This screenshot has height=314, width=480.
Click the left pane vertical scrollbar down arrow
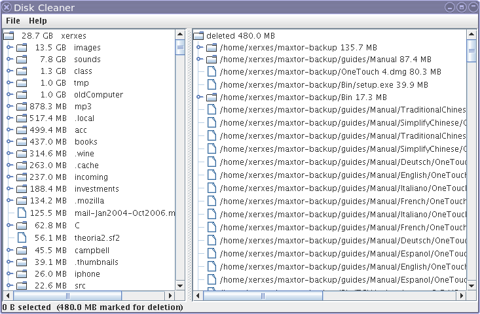click(180, 286)
